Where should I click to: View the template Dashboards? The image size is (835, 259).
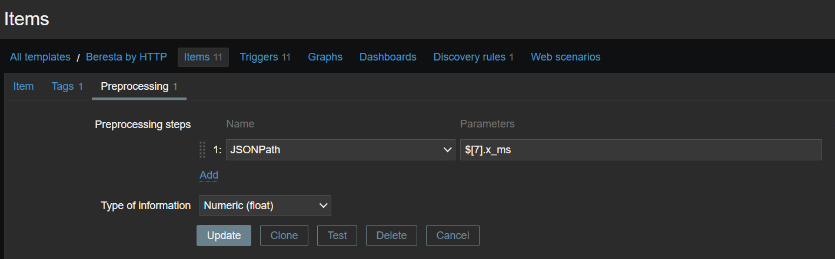coord(388,57)
